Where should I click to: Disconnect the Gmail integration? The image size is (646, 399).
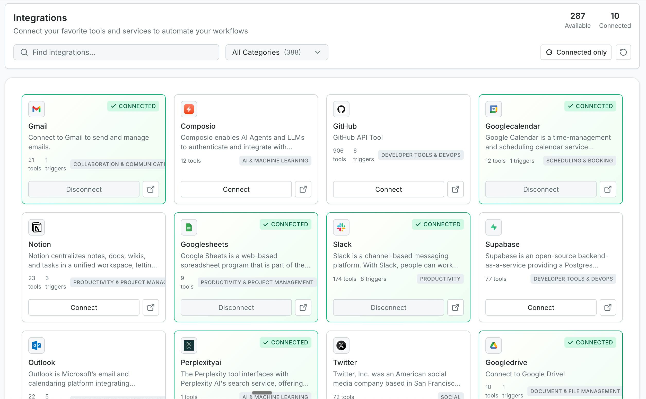[x=84, y=189]
